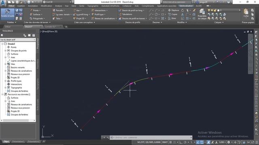The width and height of the screenshot is (259, 145).
Task: Click the Autodesk application menu logo
Action: pyautogui.click(x=3, y=3)
